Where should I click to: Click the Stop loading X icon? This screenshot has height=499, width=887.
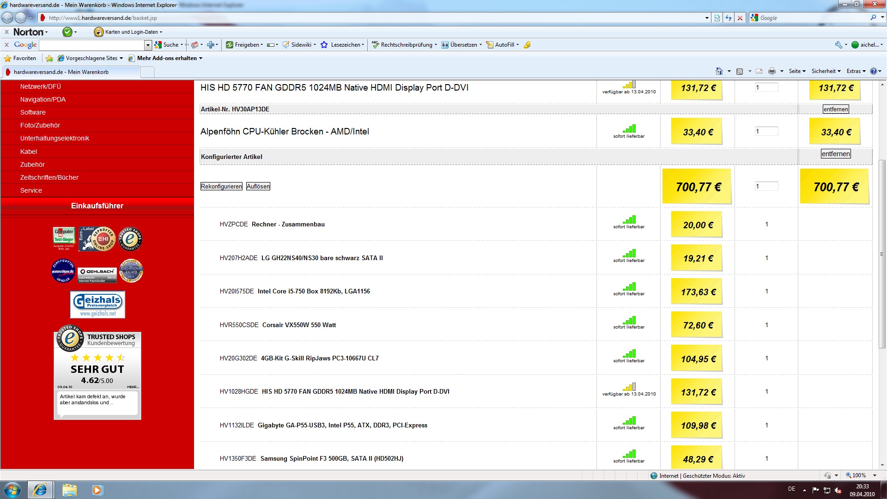click(740, 18)
